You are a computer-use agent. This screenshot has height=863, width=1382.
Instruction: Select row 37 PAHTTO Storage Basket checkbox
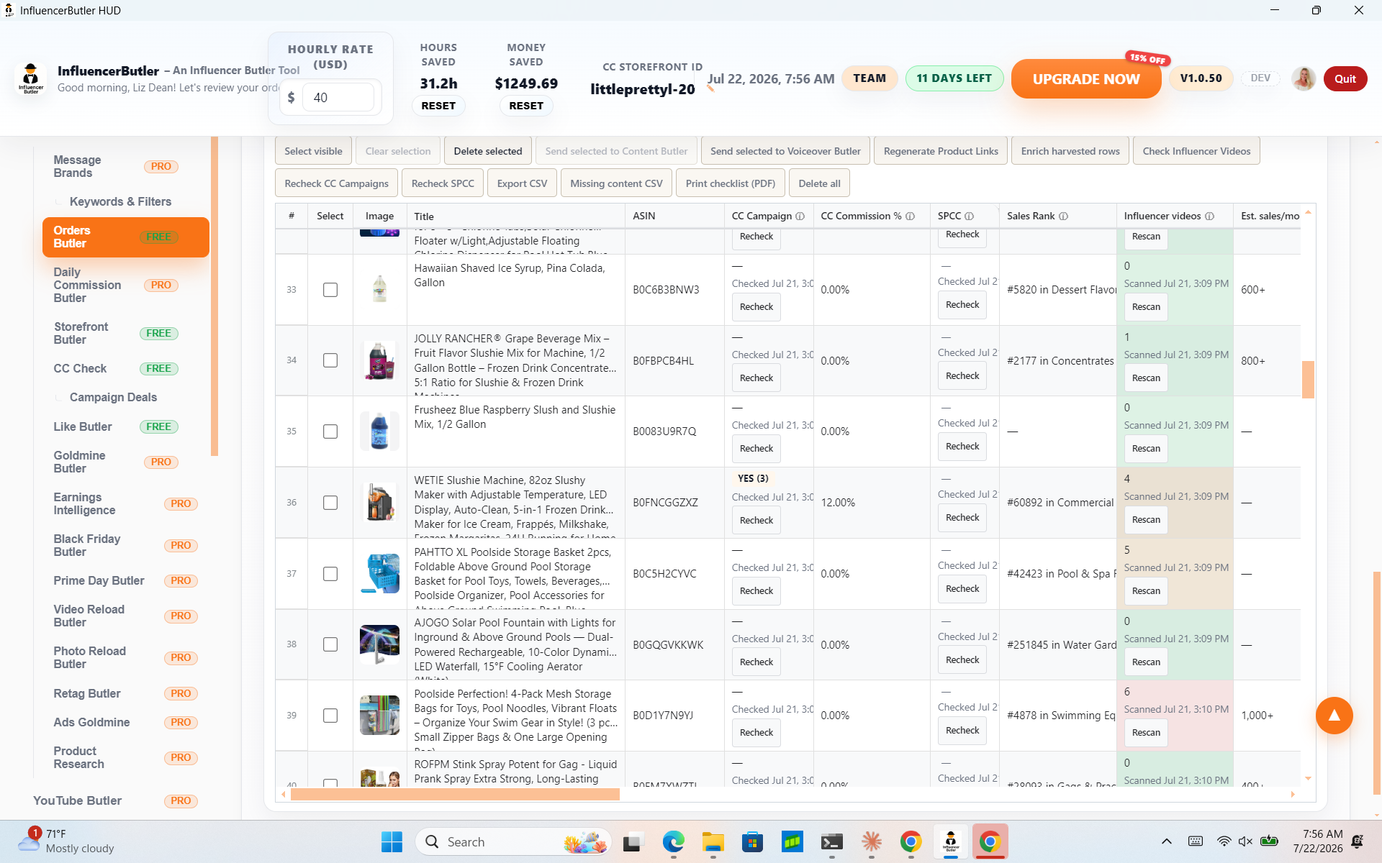tap(330, 574)
